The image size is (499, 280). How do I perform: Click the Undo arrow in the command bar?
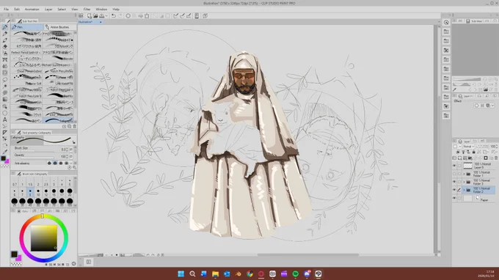pyautogui.click(x=113, y=15)
